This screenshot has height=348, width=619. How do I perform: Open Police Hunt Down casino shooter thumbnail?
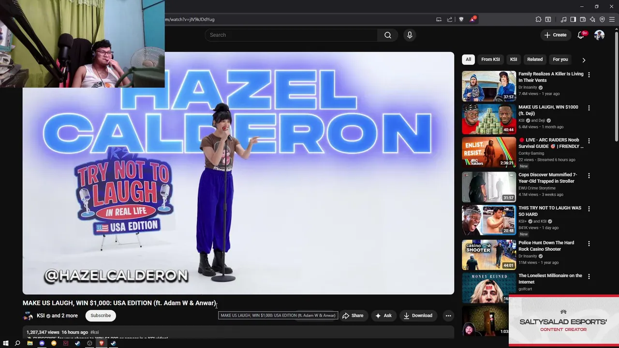488,255
